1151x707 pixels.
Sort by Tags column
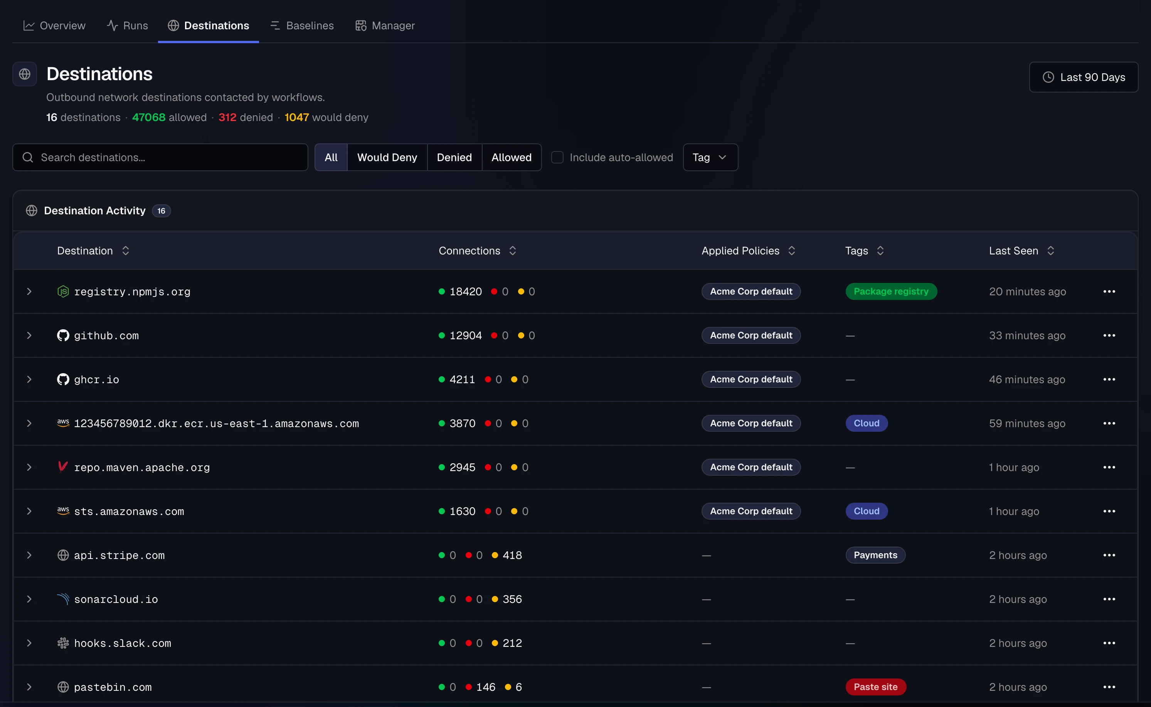point(865,251)
